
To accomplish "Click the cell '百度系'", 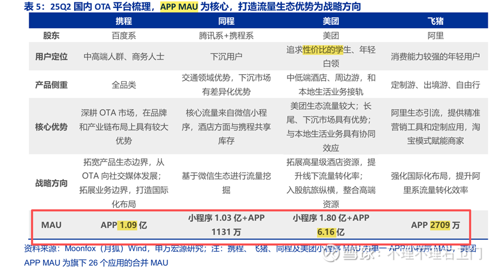I will [x=123, y=36].
